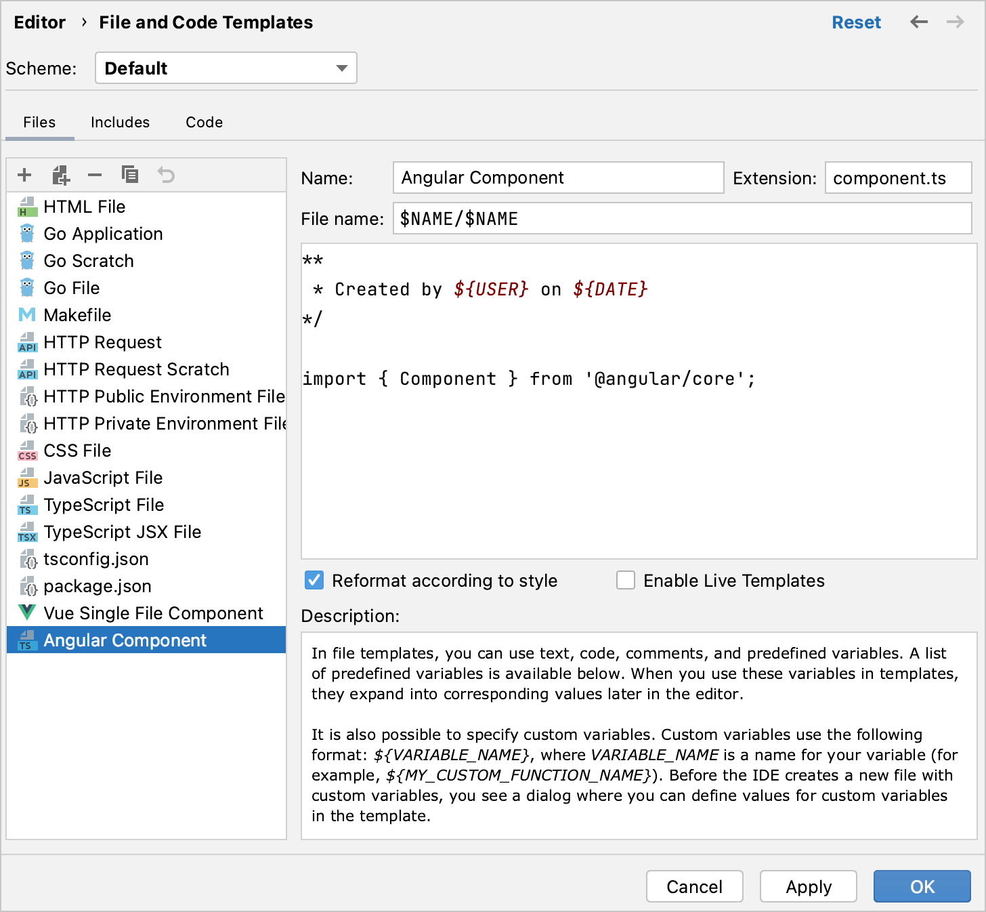Click the plus Create Template icon
The height and width of the screenshot is (912, 986).
coord(24,175)
